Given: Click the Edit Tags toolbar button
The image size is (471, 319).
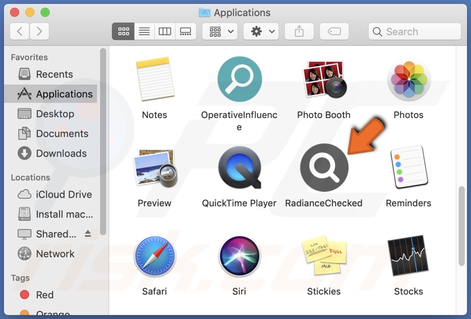Looking at the screenshot, I should point(334,32).
